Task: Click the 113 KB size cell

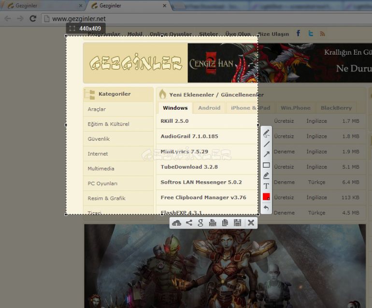Action: pos(350,198)
